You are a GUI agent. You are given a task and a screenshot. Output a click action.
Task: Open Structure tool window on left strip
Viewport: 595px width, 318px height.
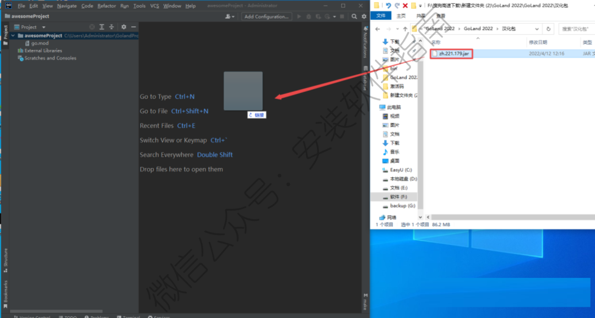[x=6, y=260]
